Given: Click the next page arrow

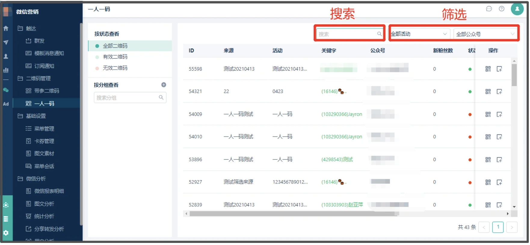Looking at the screenshot, I should point(512,227).
